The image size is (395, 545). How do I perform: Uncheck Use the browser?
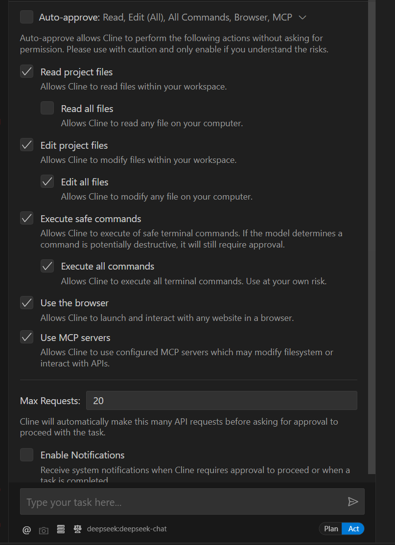pos(26,303)
